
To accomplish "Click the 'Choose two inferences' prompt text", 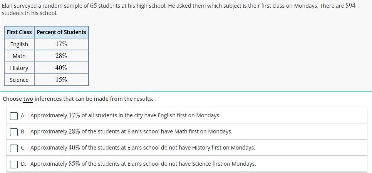I will [78, 99].
